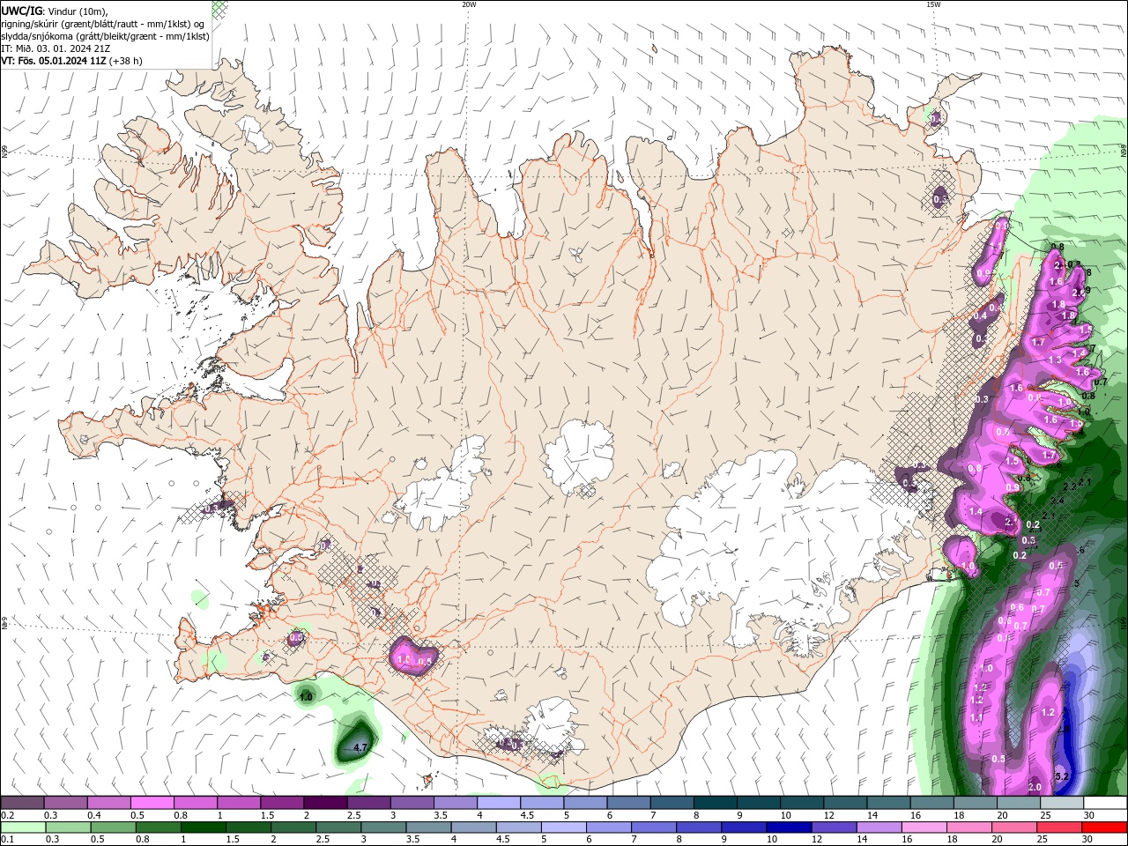The height and width of the screenshot is (846, 1128).
Task: Click the light lavender 4 swatch in upper legend row
Action: pos(498,803)
